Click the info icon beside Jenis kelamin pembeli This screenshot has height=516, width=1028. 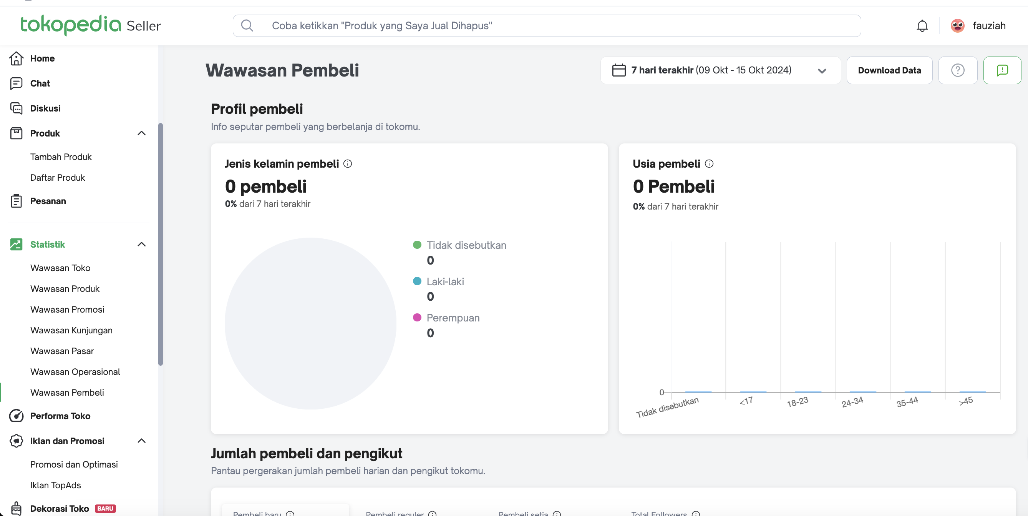click(x=348, y=164)
